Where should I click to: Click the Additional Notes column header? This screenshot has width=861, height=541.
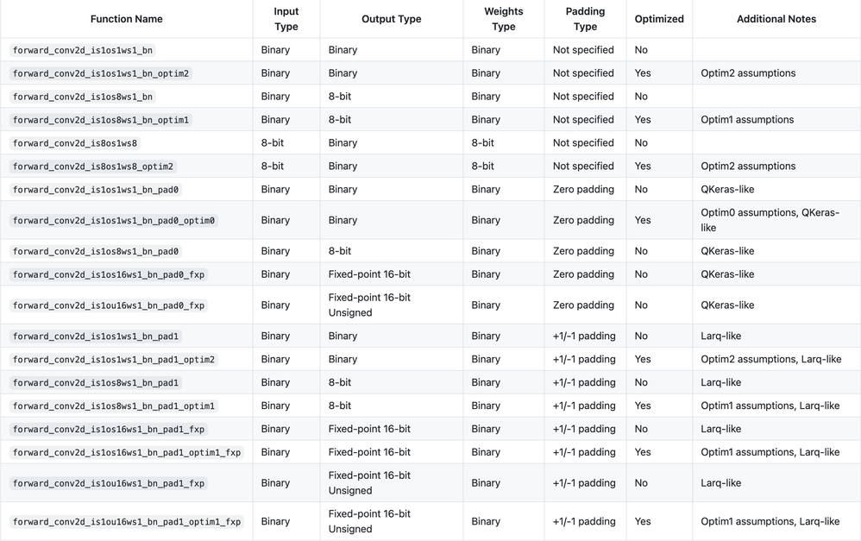[776, 19]
